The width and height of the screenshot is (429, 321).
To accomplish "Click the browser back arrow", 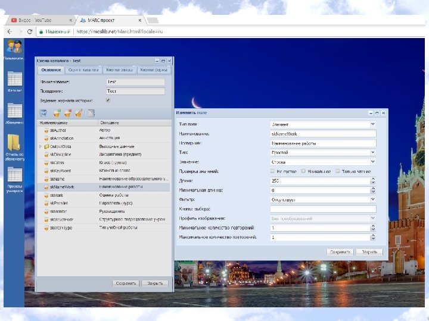I will 10,32.
